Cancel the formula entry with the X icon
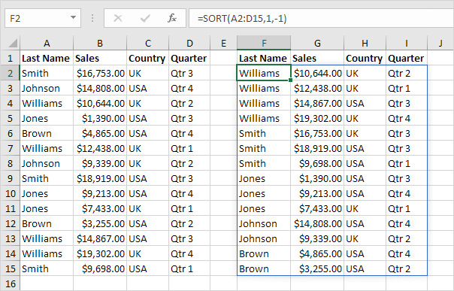 (x=118, y=18)
